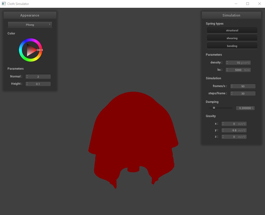Adjust the ks stepper arrows
Image resolution: width=265 pixels, height=215 pixels.
227,70
